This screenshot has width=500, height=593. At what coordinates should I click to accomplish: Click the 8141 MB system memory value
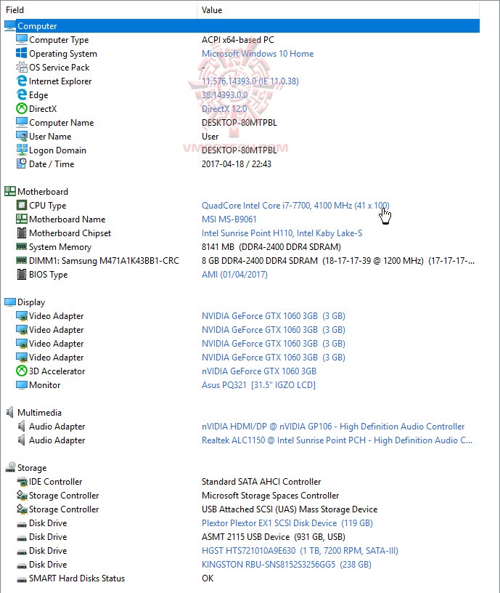pos(271,247)
